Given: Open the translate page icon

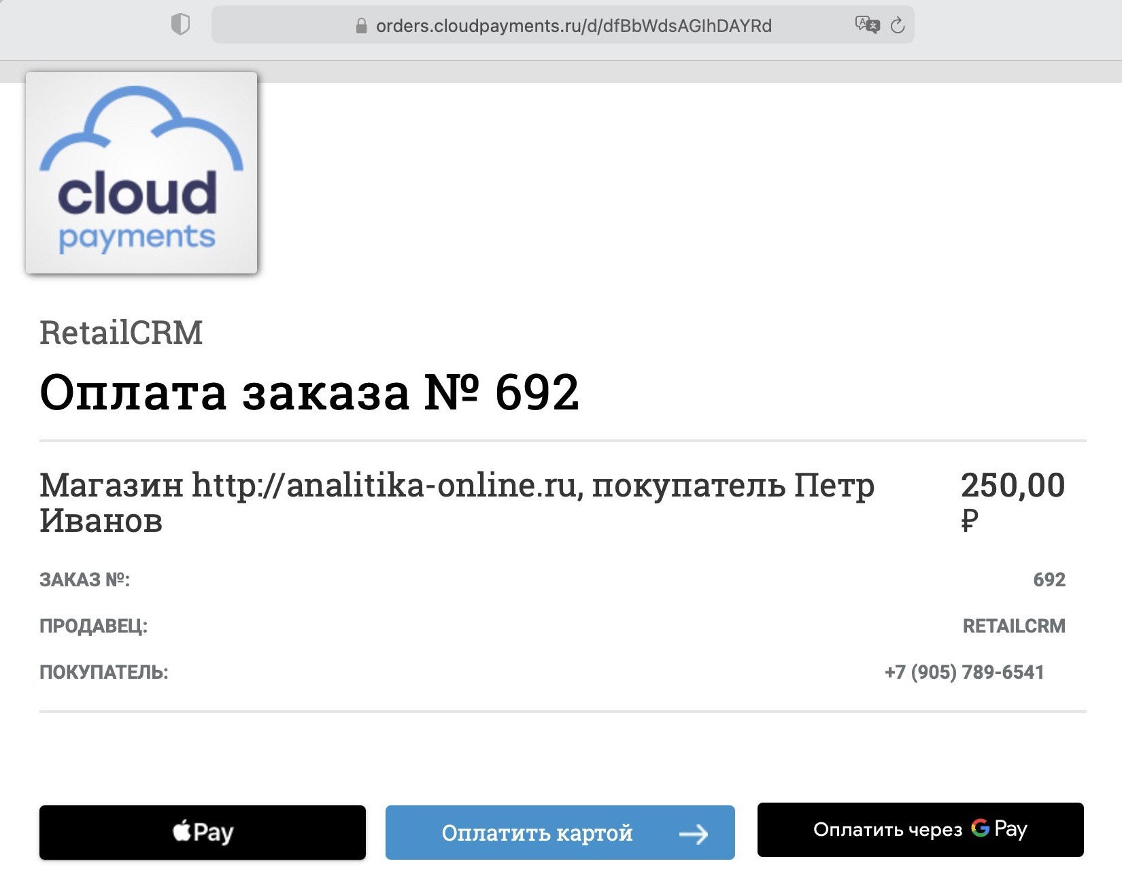Looking at the screenshot, I should coord(867,25).
